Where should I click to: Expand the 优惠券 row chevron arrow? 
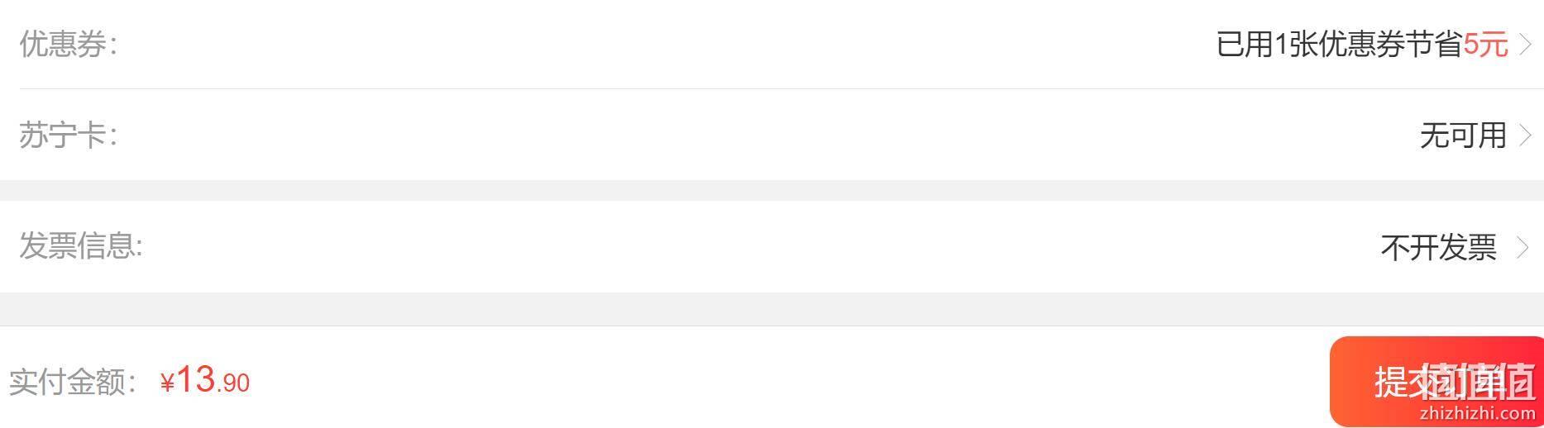1526,45
